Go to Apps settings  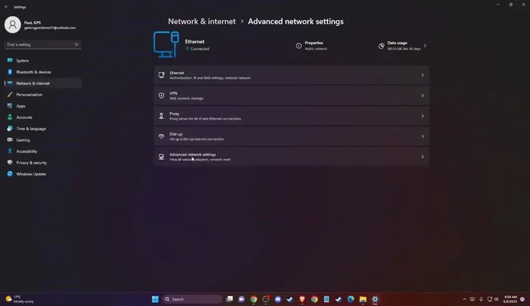(x=42, y=106)
